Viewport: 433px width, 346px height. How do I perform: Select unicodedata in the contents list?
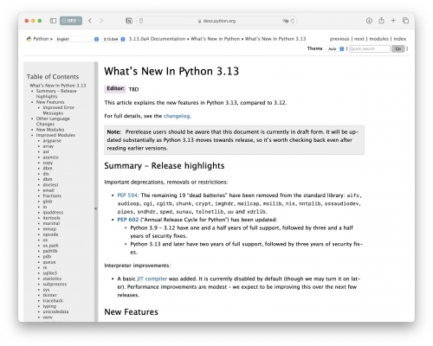coord(55,311)
